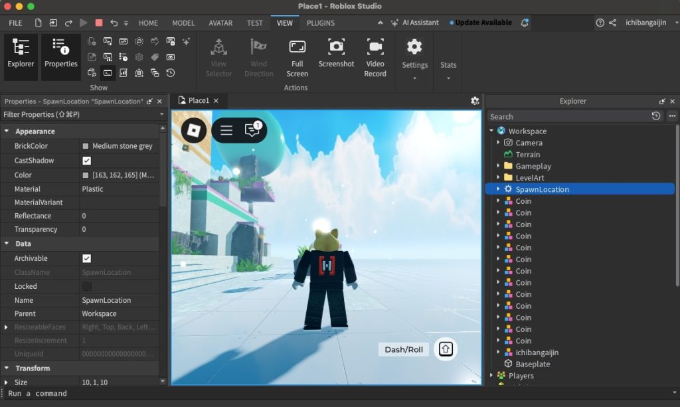The image size is (680, 407).
Task: Collapse the Workspace tree in Explorer
Action: click(491, 131)
